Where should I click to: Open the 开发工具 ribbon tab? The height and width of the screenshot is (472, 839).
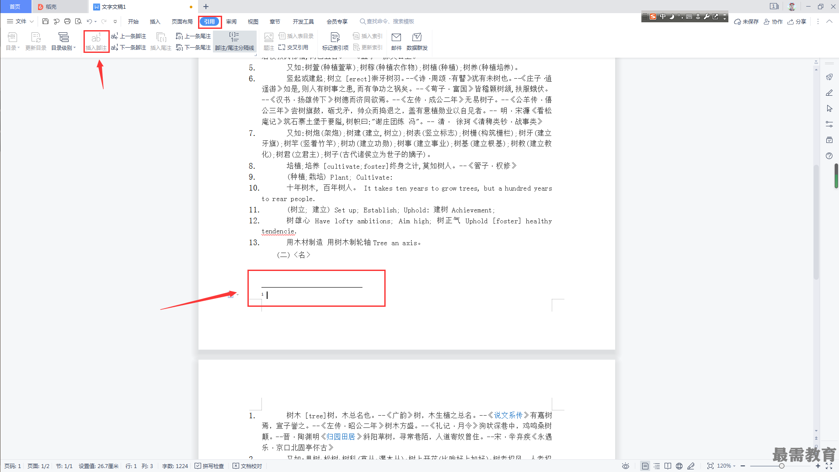[x=303, y=21]
